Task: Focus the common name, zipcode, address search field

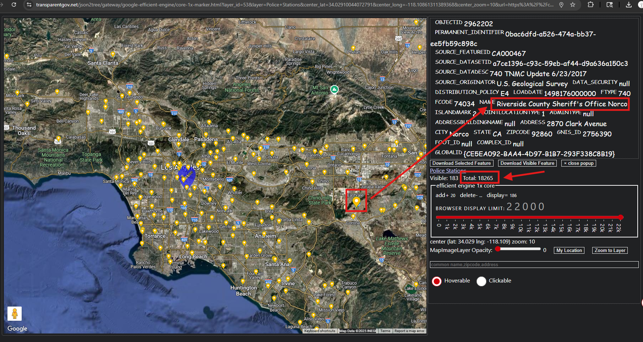Action: 534,265
